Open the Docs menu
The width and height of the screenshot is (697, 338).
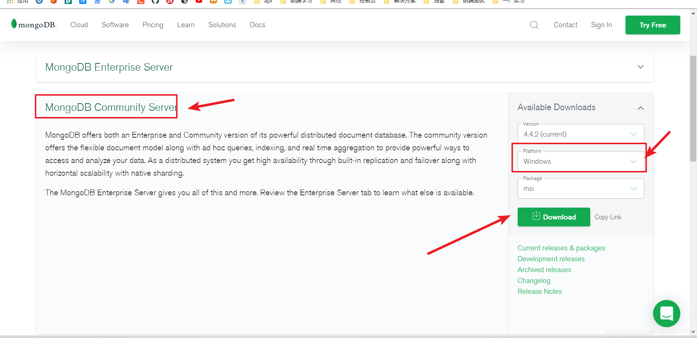(x=257, y=25)
